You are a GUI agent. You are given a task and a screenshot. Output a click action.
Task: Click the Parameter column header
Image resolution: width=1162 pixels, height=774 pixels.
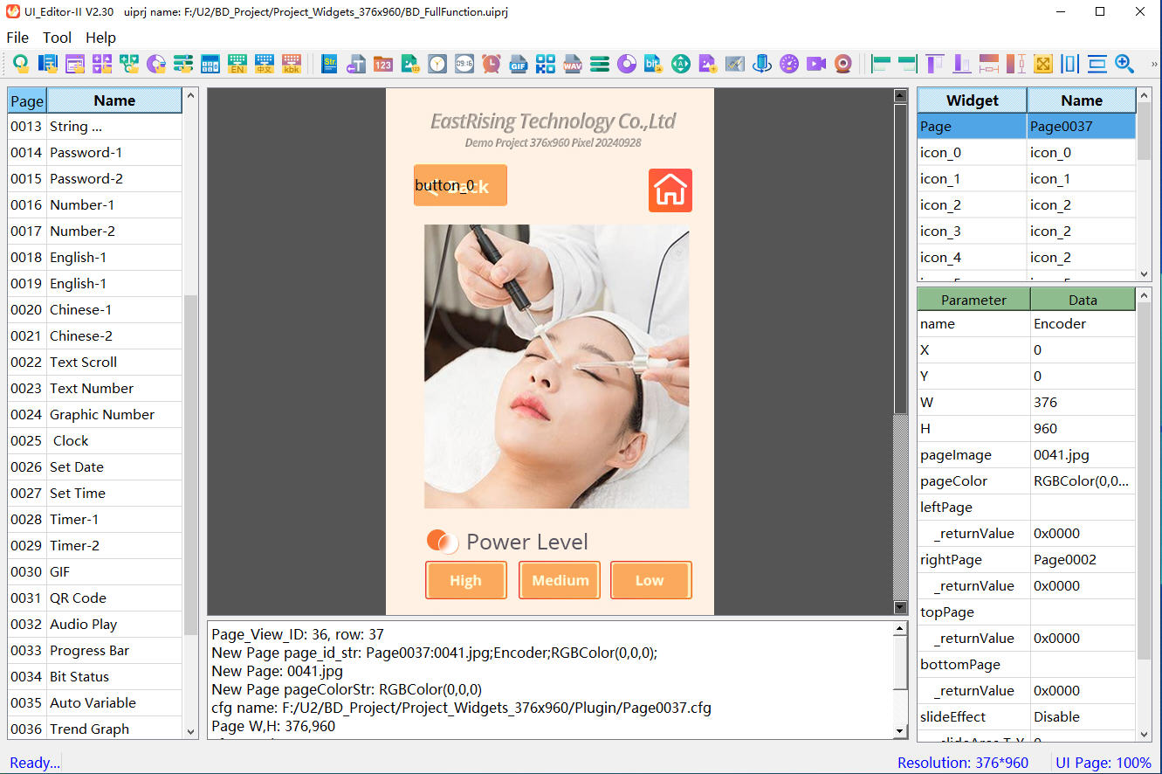point(973,300)
